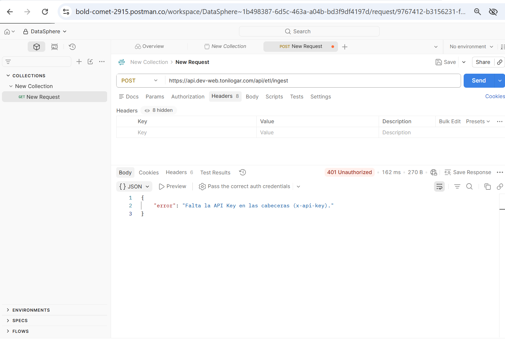Click the HTTP request type icon
This screenshot has height=340, width=505.
point(122,62)
